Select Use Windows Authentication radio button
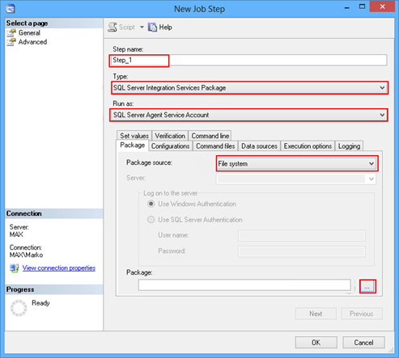Viewport: 399px width, 358px height. click(x=151, y=204)
